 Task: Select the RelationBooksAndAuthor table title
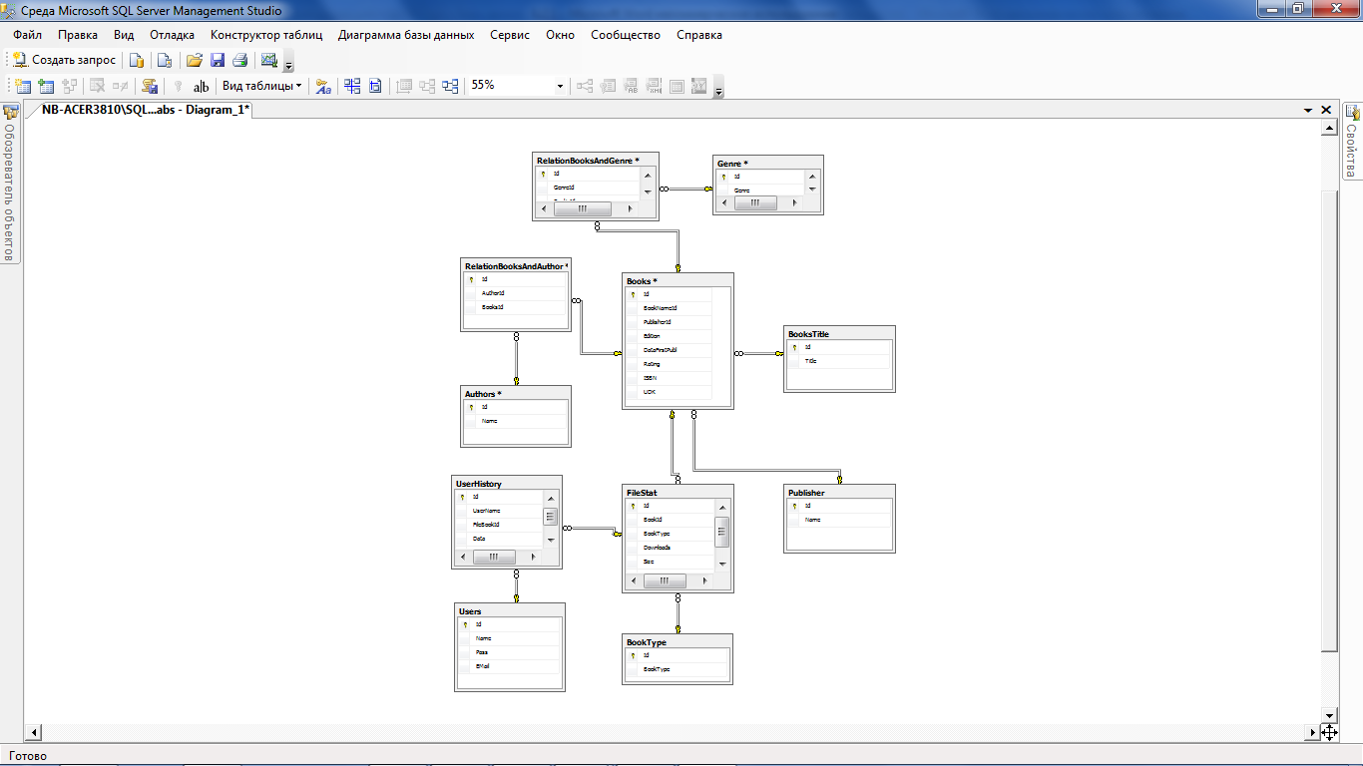[x=516, y=265]
